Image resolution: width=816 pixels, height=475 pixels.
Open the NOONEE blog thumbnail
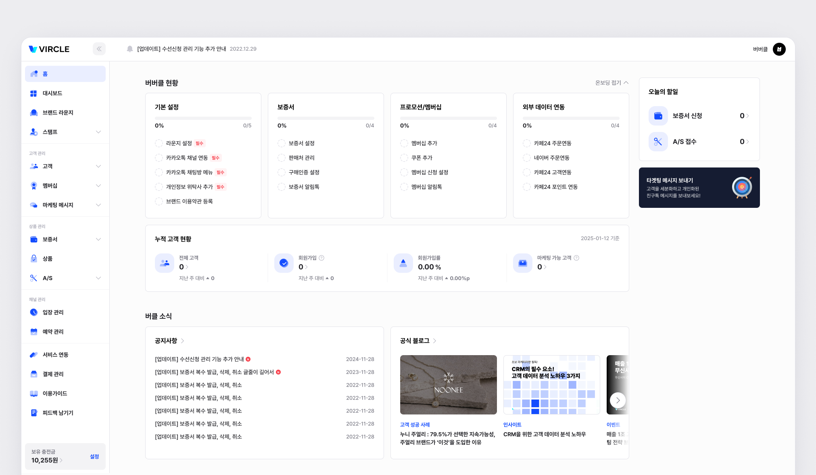[448, 385]
